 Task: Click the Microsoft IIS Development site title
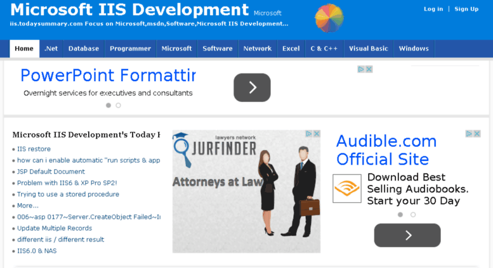[x=129, y=10]
